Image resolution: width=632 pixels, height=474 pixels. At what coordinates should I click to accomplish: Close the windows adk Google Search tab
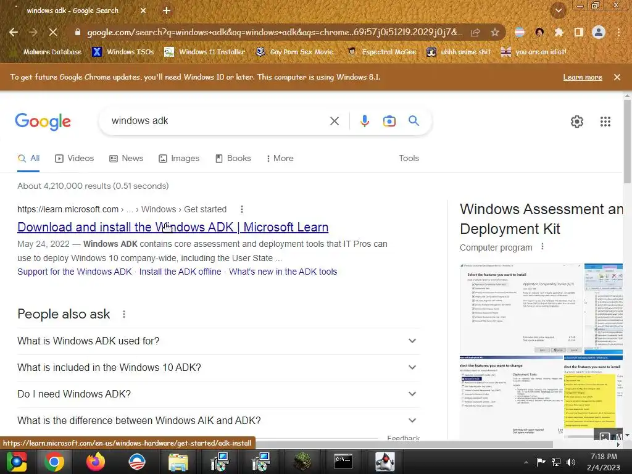[x=143, y=10]
